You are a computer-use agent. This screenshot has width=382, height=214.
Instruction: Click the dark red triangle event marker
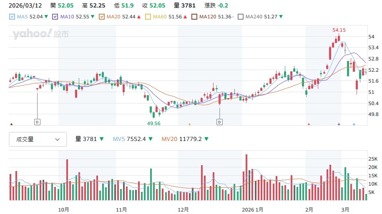tap(11, 124)
